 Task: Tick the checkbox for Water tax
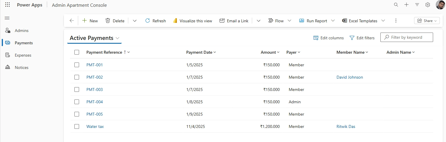point(77,126)
